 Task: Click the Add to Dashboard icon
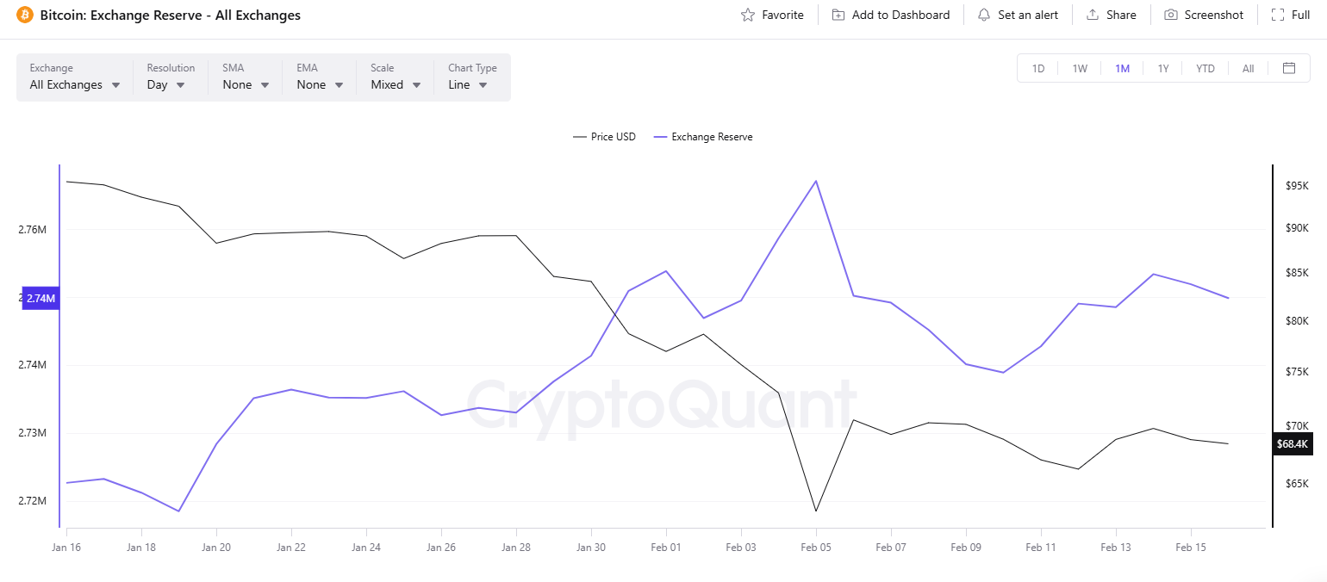click(838, 15)
